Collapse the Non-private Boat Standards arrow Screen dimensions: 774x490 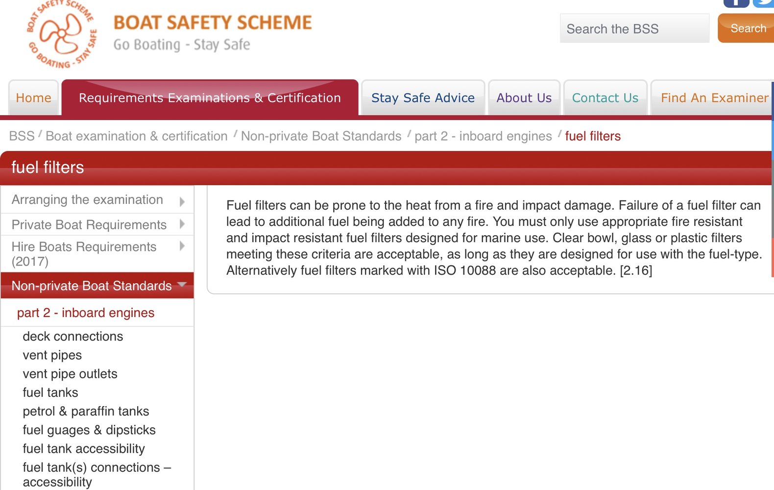pyautogui.click(x=182, y=285)
